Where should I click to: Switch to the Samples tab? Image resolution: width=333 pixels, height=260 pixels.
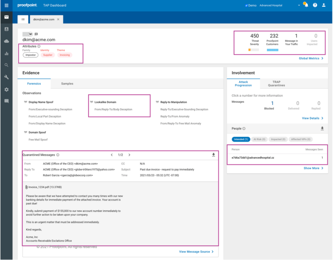tap(67, 84)
